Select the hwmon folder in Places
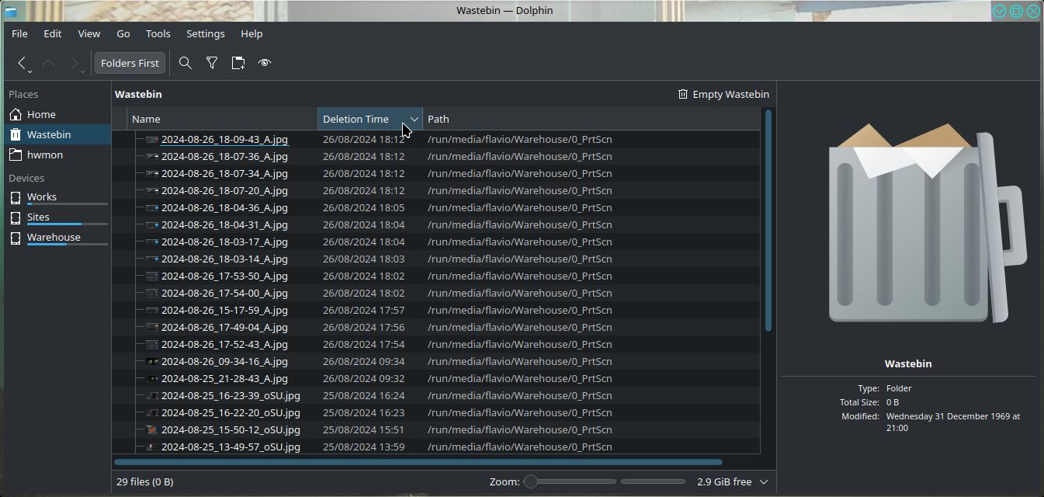The image size is (1044, 497). [x=45, y=155]
